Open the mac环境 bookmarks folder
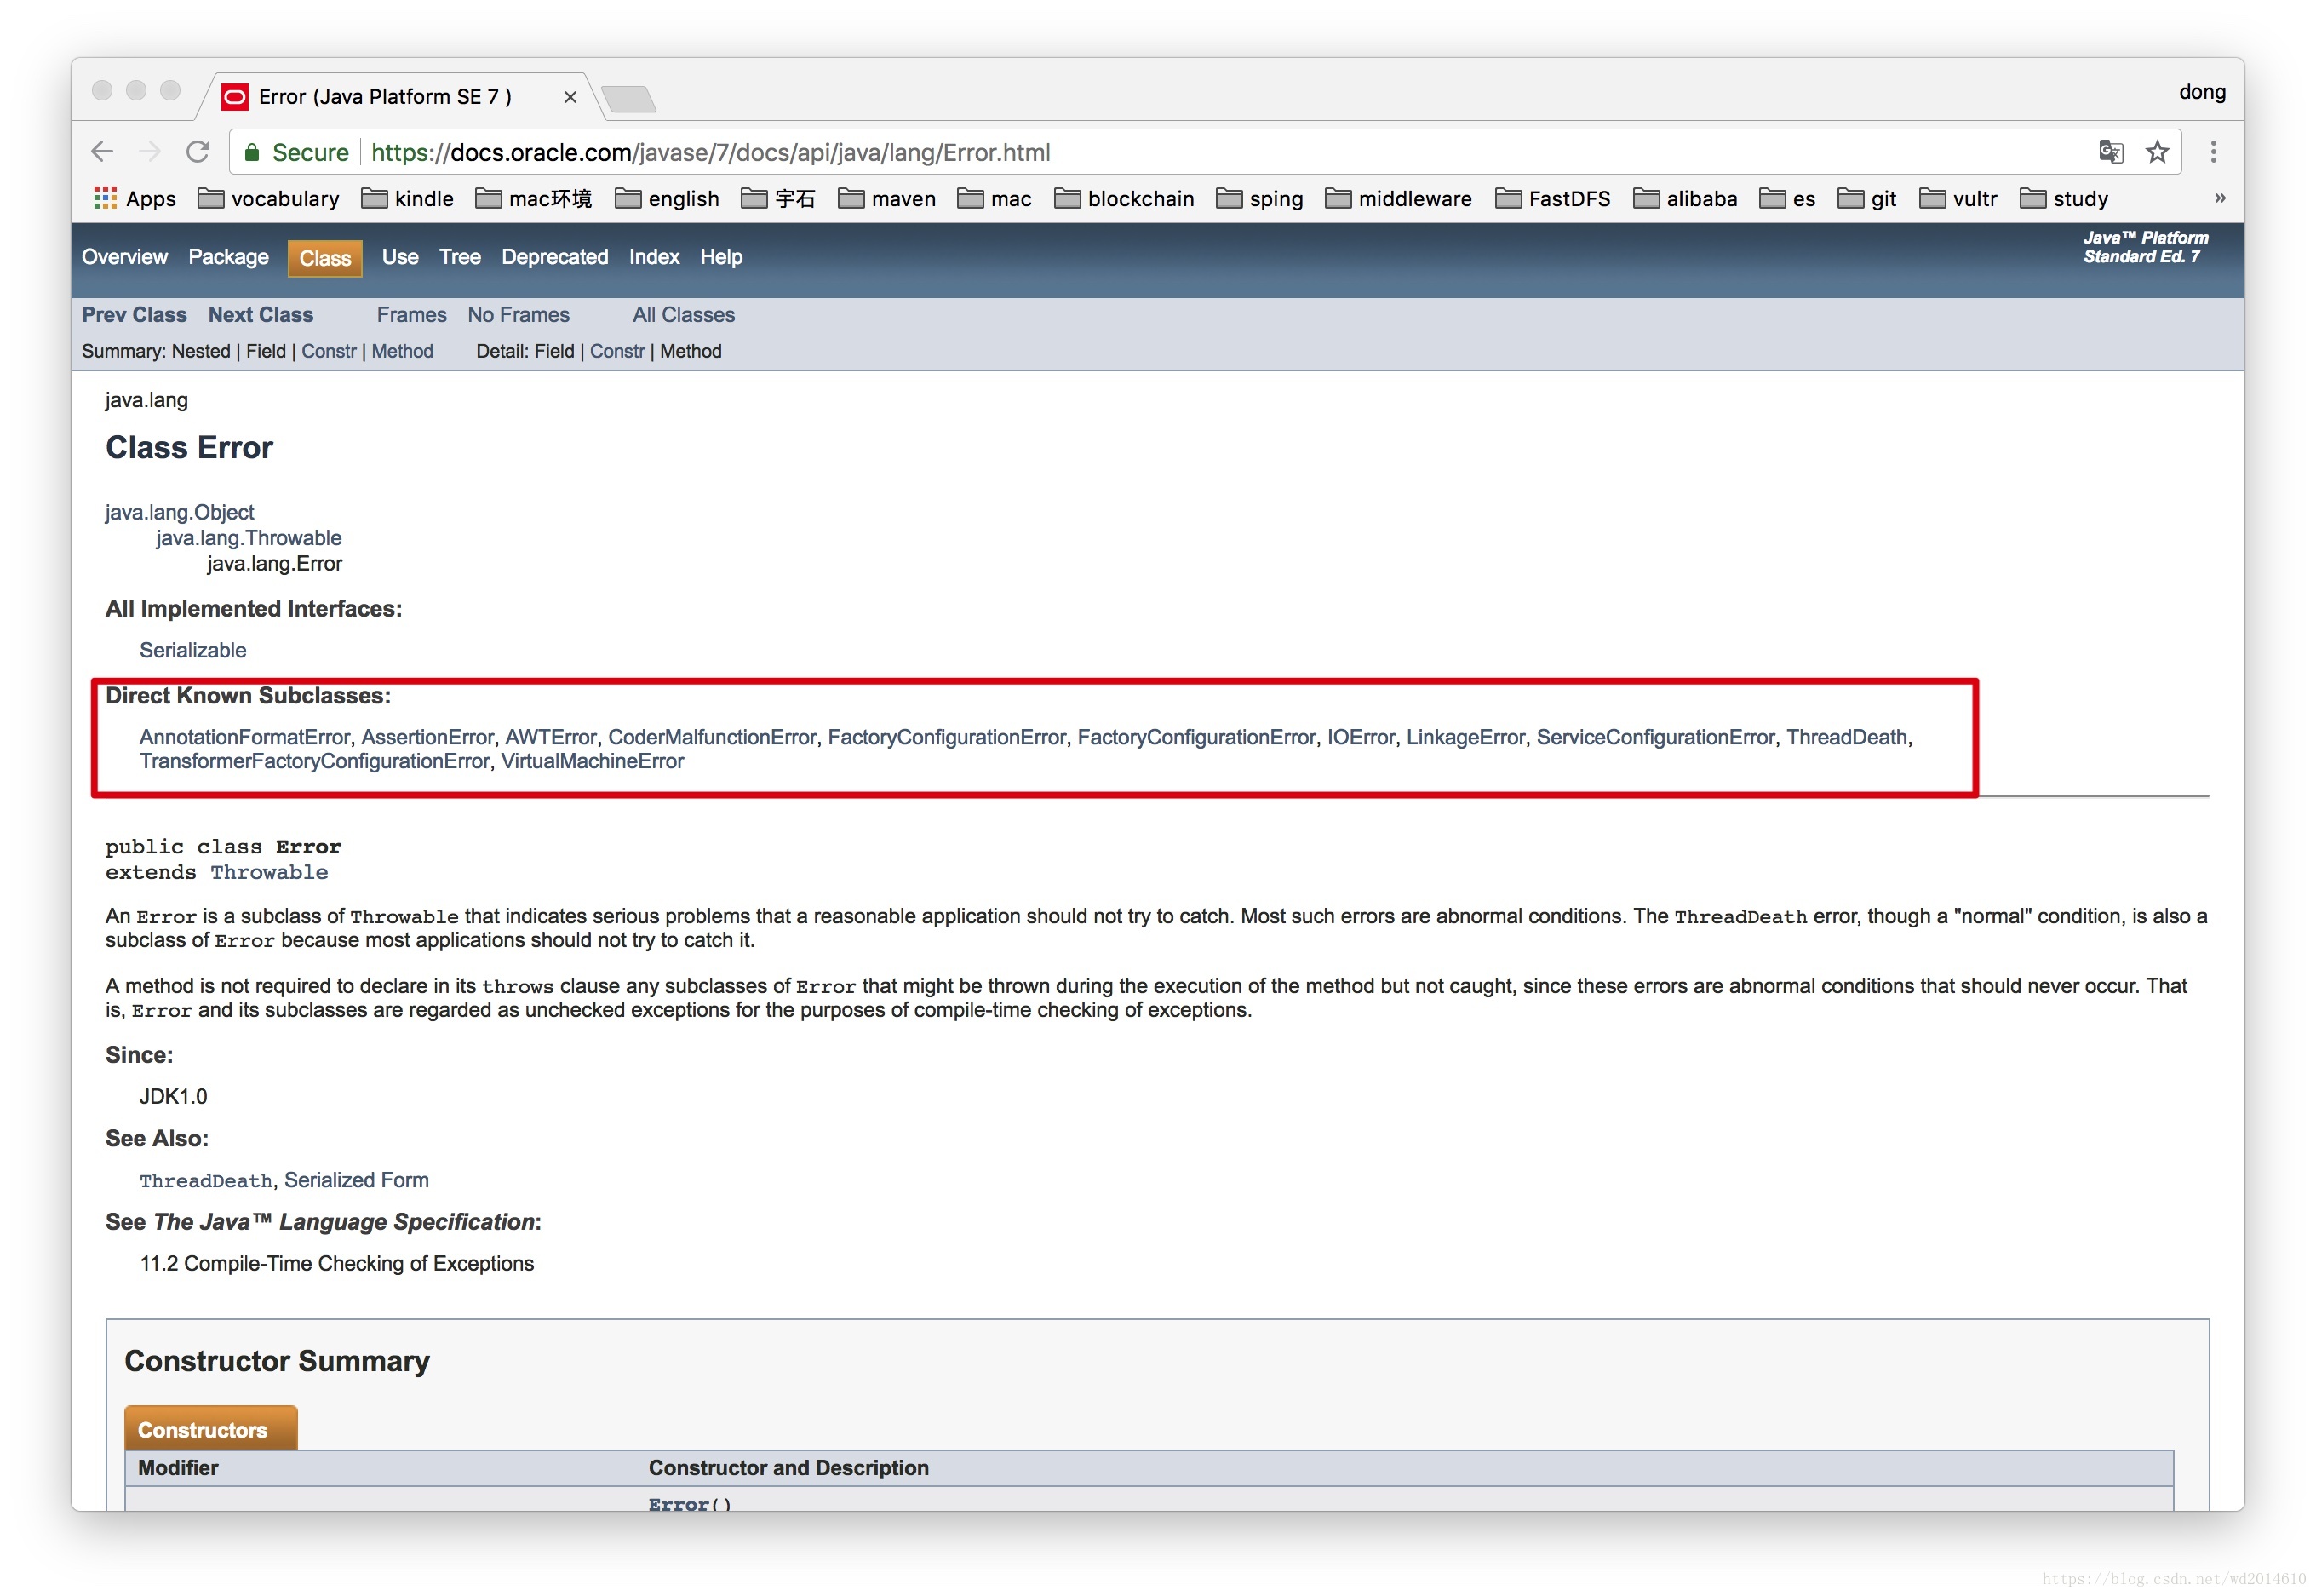 click(534, 199)
